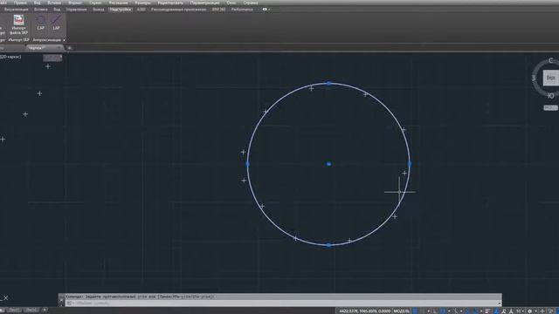Open the Параметризация menu

coord(204,3)
